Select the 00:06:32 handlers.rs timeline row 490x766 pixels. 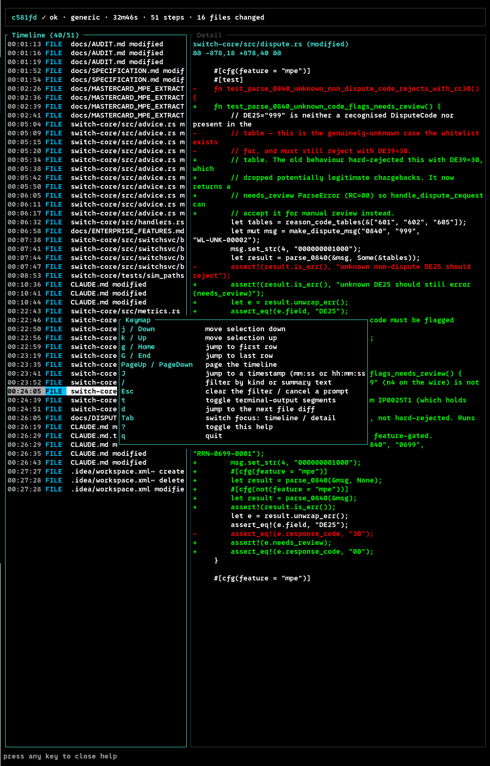96,222
